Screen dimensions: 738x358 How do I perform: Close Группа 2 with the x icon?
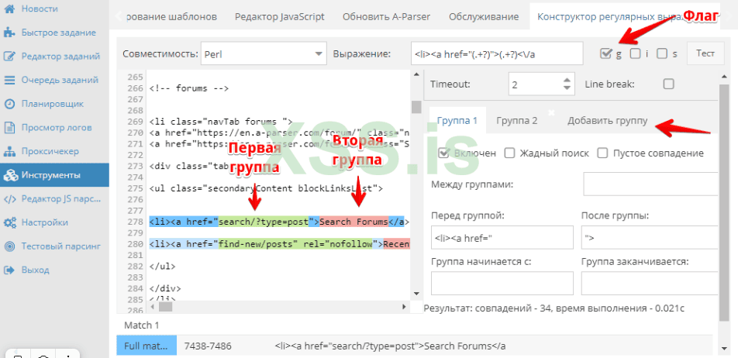pyautogui.click(x=551, y=112)
